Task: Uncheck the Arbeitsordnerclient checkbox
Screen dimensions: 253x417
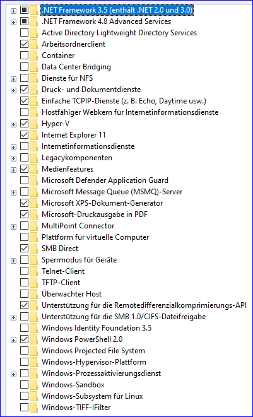Action: [24, 44]
